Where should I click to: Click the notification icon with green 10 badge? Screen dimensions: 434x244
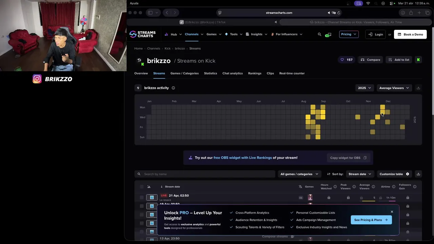pos(328,35)
